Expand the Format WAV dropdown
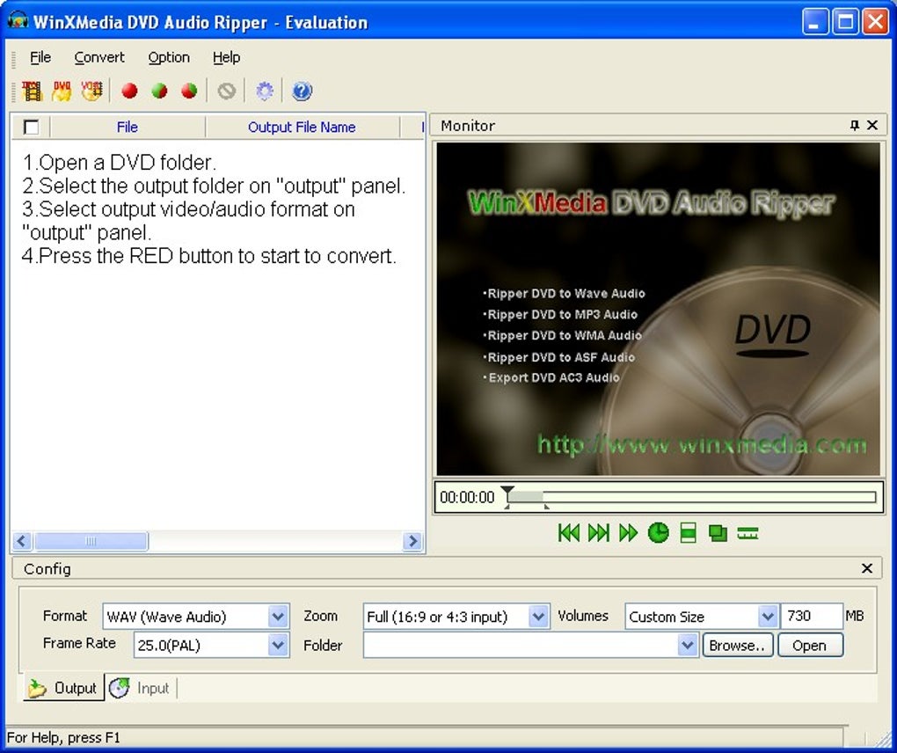 coord(277,617)
